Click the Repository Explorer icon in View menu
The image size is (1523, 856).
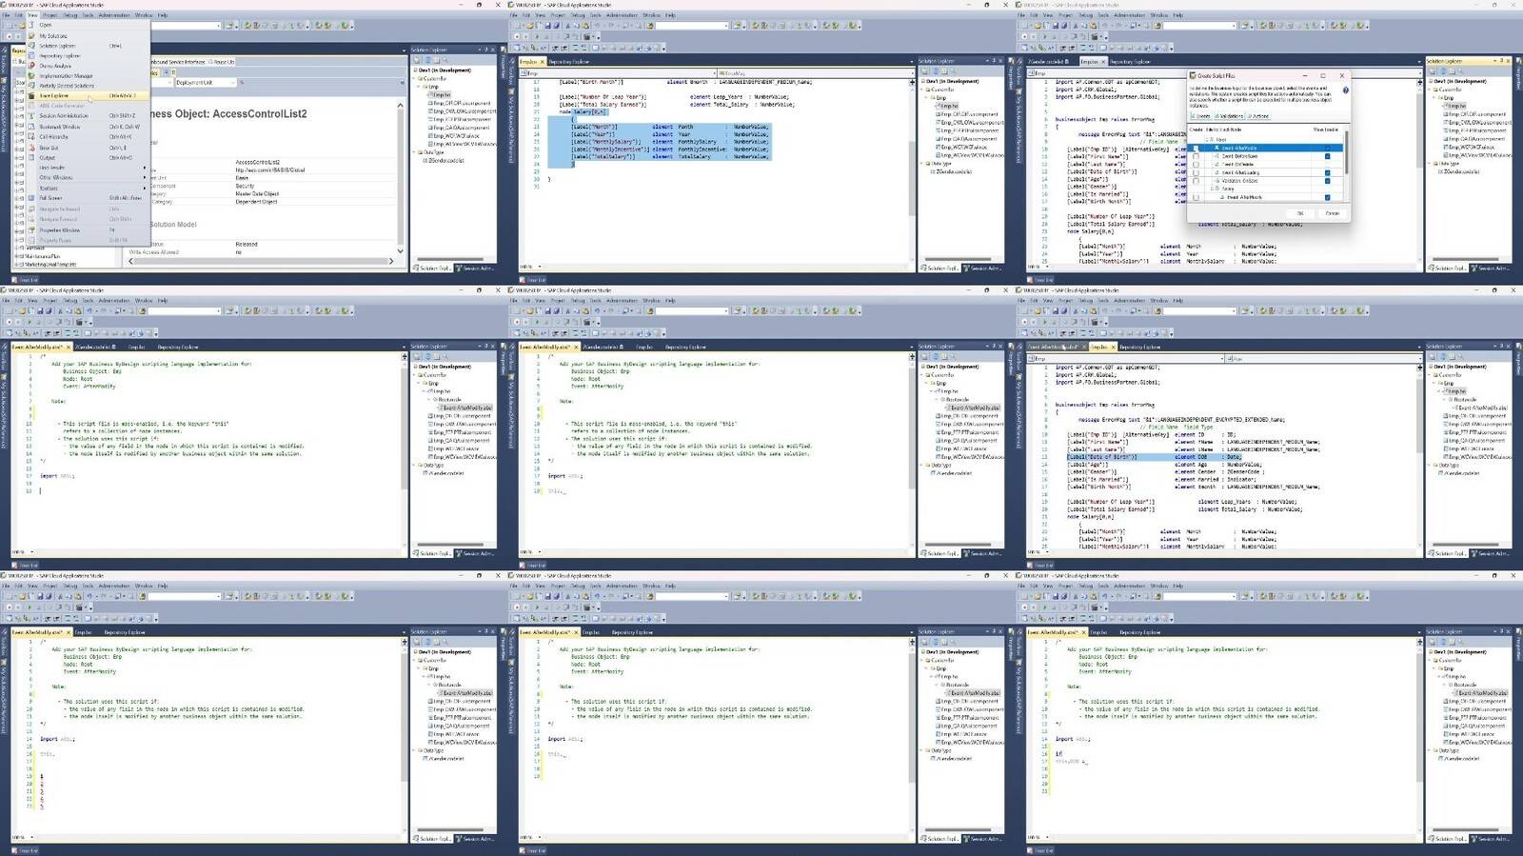point(31,56)
